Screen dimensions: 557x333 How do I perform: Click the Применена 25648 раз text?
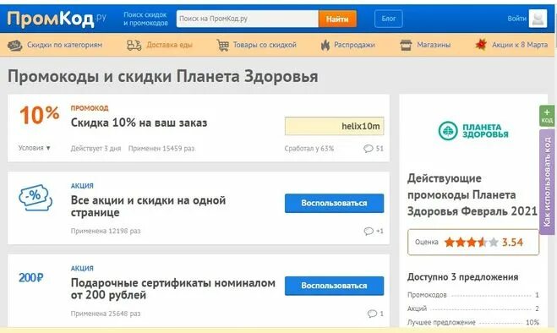click(x=106, y=314)
